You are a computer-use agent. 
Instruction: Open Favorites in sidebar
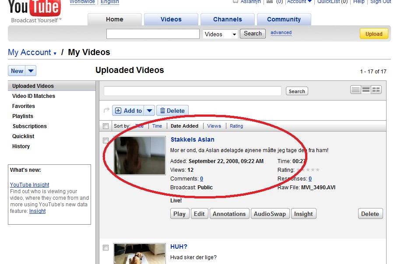click(24, 106)
